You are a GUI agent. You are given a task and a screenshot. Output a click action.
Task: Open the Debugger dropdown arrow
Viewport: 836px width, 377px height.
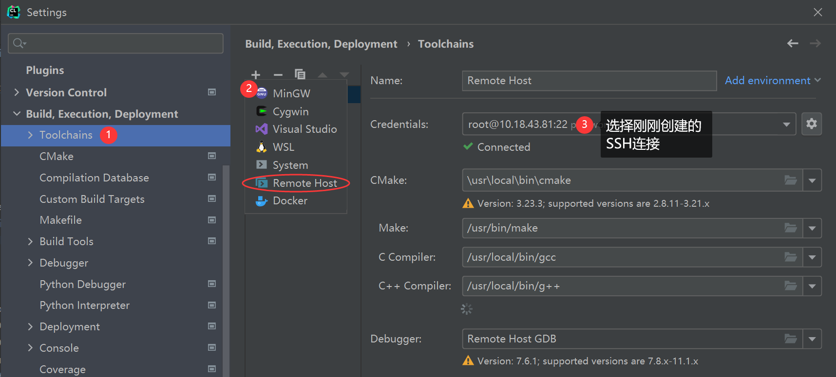coord(812,339)
